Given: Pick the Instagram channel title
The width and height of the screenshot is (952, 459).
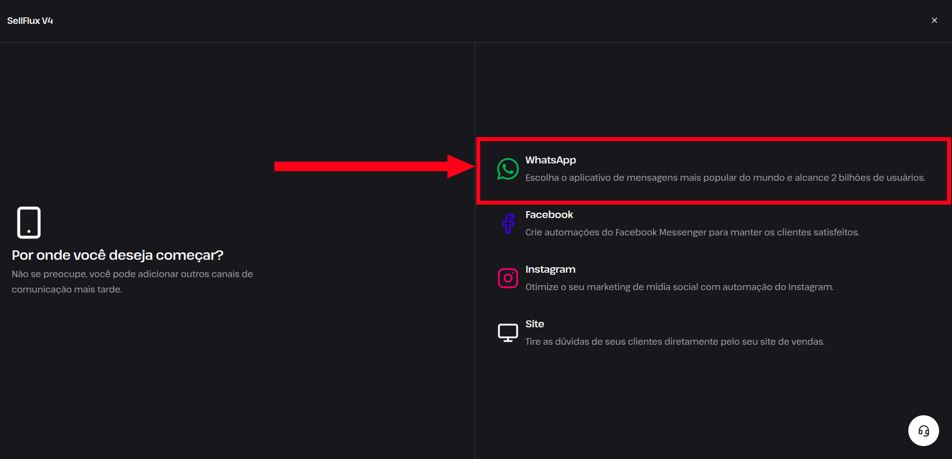Looking at the screenshot, I should tap(550, 269).
